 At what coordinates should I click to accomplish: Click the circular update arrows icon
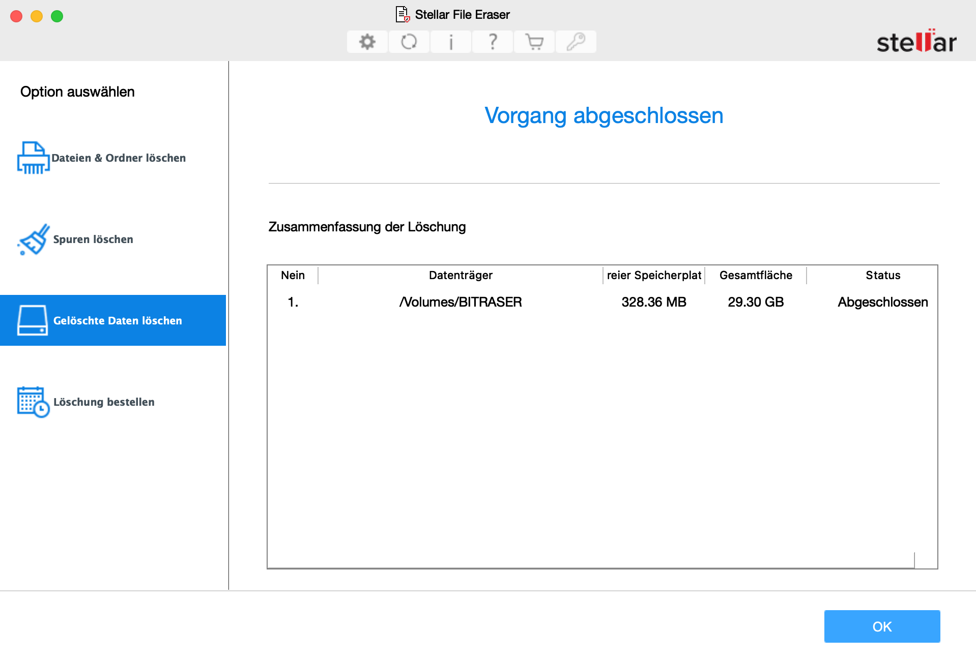[409, 42]
